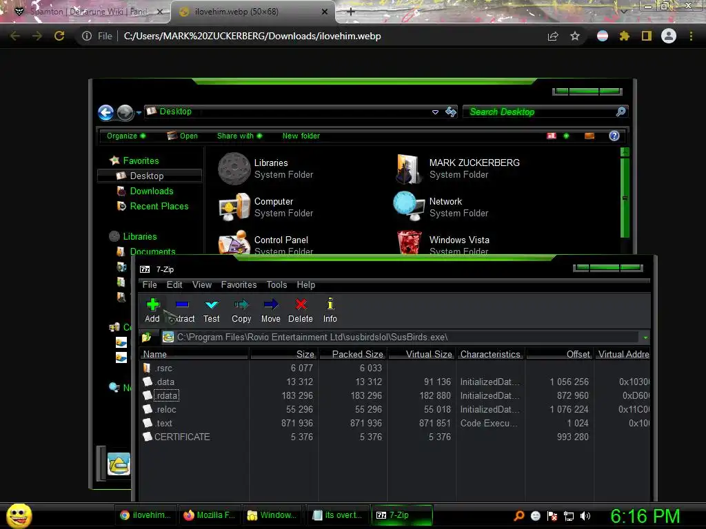Click the red Delete icon in 7-Zip
This screenshot has width=706, height=529.
[x=301, y=304]
